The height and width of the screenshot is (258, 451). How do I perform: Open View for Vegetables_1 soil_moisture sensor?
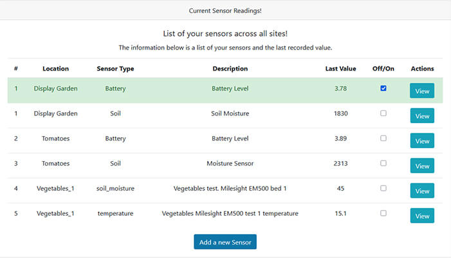click(x=422, y=191)
